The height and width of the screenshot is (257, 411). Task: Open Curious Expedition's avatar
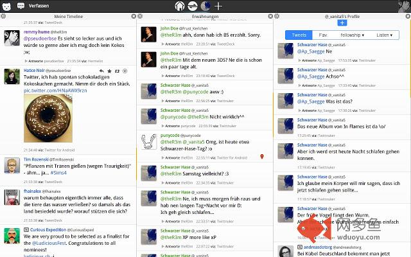pos(12,236)
